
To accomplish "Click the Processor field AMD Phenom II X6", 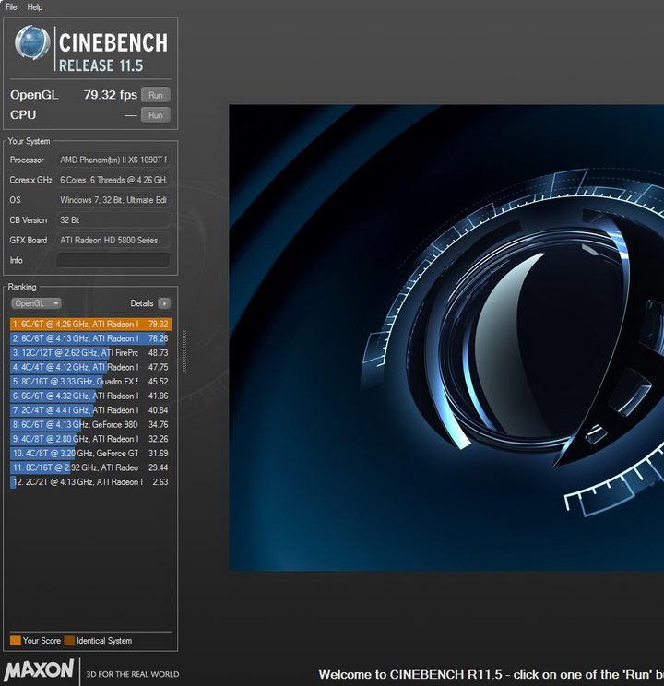I will [x=113, y=160].
